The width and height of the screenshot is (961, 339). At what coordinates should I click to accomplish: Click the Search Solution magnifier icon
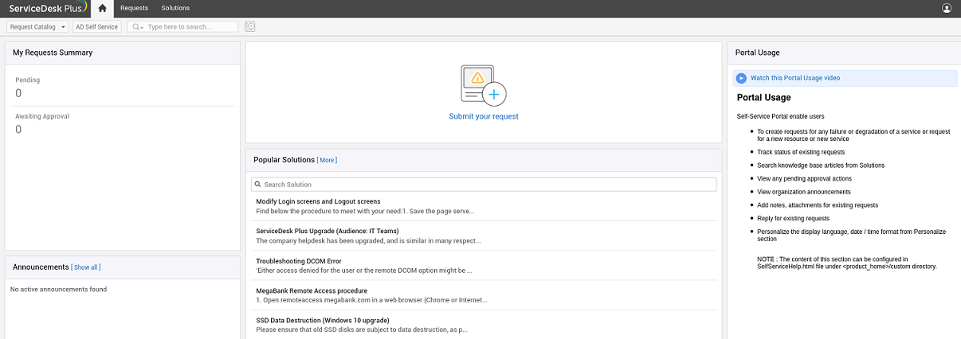(257, 185)
